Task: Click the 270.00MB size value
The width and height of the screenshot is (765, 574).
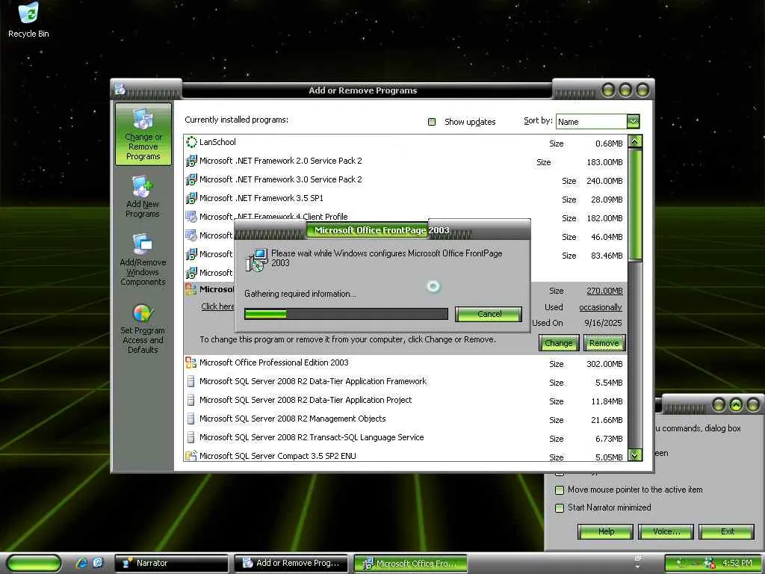Action: pyautogui.click(x=604, y=291)
